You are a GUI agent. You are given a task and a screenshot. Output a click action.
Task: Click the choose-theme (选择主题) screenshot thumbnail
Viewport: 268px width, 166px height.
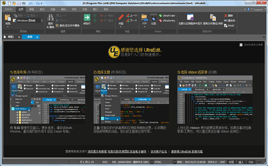click(131, 100)
